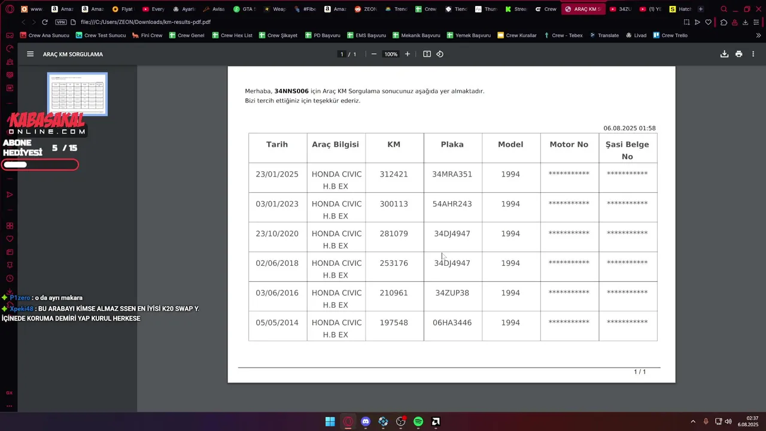Open Windows Start button
The width and height of the screenshot is (766, 431).
(330, 421)
